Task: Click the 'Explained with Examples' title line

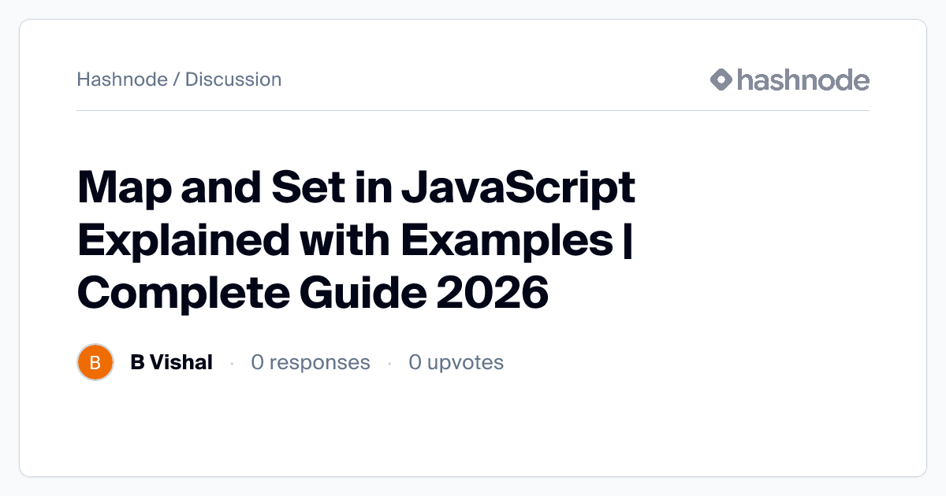Action: (345, 242)
